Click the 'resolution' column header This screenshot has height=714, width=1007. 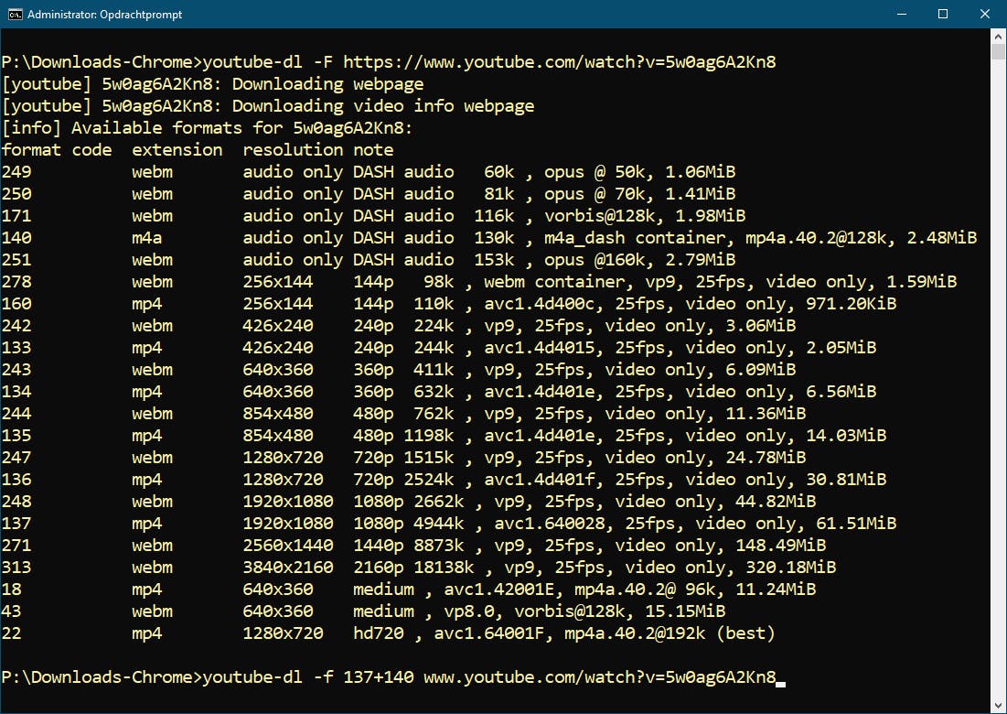click(293, 150)
